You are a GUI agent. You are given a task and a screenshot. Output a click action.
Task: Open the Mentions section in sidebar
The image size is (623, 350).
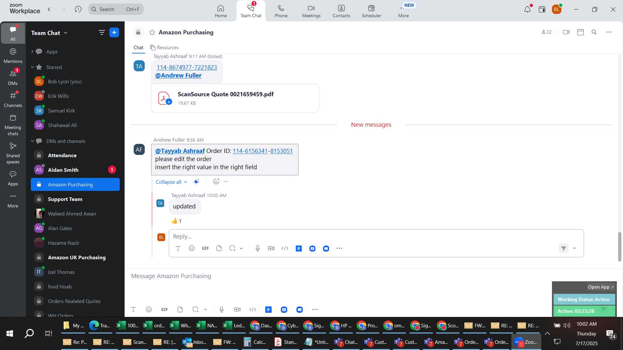tap(13, 55)
